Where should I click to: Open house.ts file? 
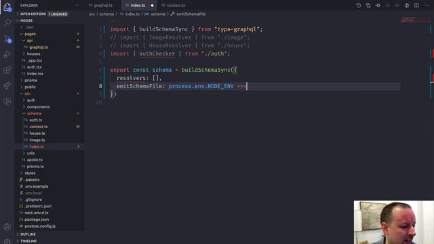point(37,134)
